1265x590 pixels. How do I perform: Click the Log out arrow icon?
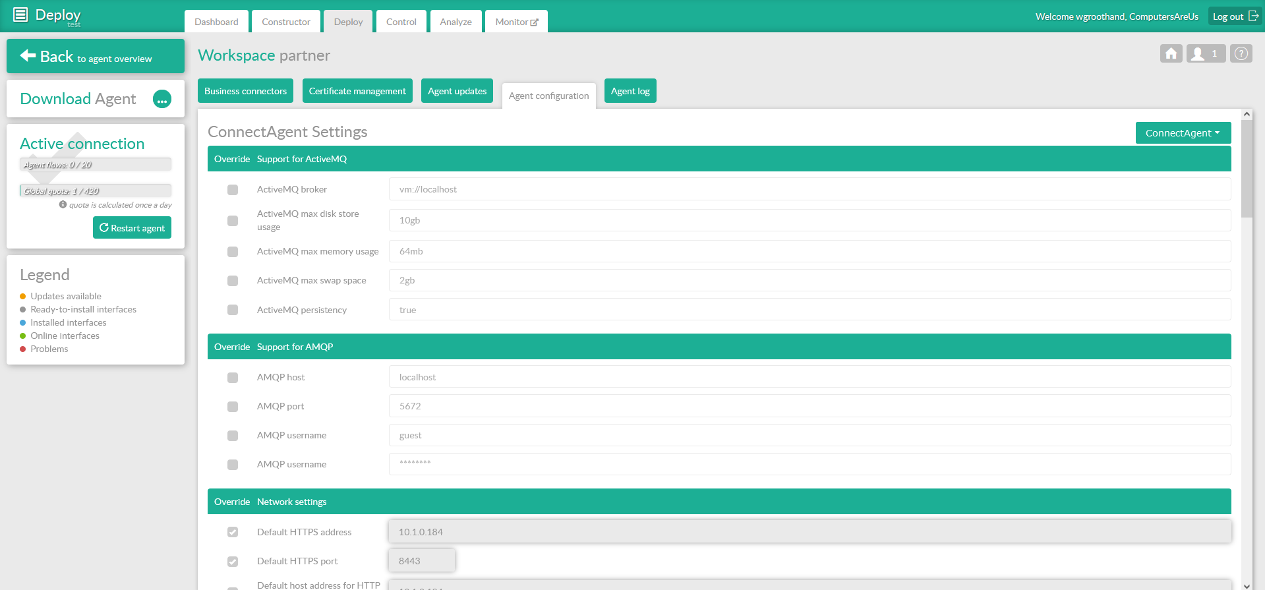pyautogui.click(x=1253, y=16)
